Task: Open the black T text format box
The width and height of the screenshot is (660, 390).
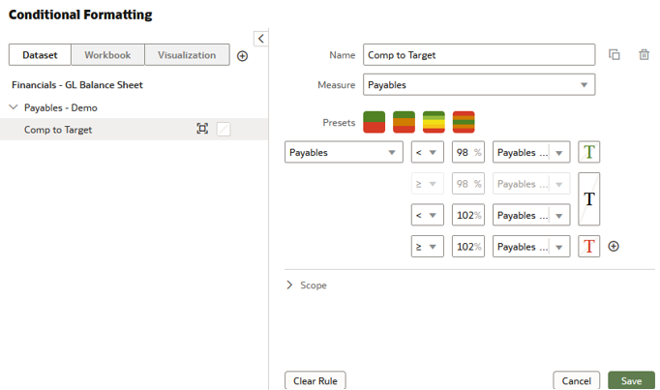Action: [588, 198]
